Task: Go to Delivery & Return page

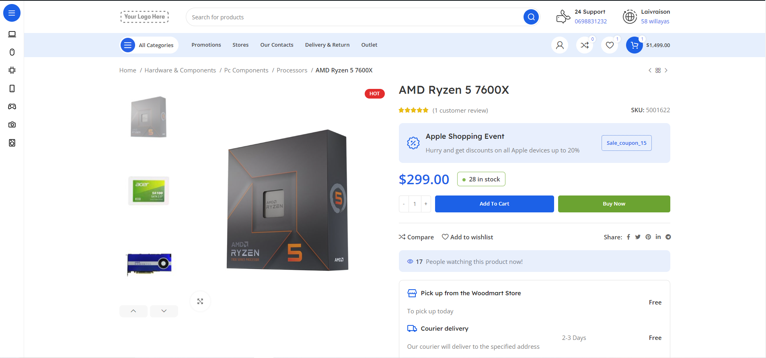Action: coord(327,45)
